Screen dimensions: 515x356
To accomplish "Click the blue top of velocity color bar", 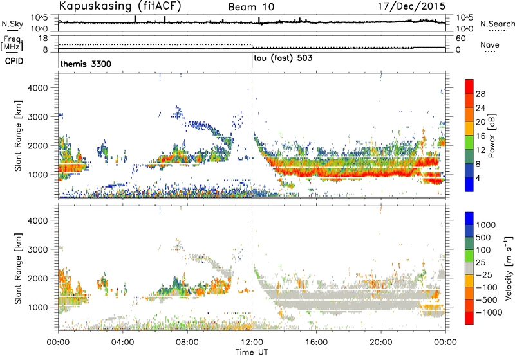I will (469, 218).
